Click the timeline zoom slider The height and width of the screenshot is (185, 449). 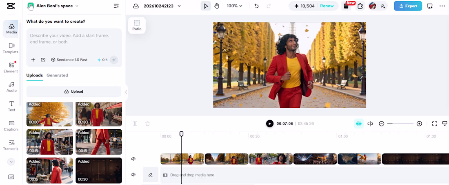click(x=400, y=124)
